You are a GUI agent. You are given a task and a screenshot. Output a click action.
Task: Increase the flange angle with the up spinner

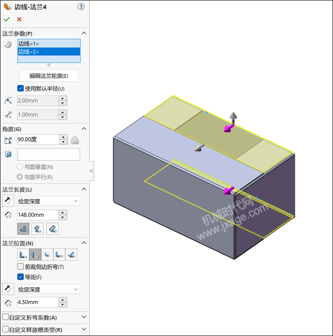63,137
